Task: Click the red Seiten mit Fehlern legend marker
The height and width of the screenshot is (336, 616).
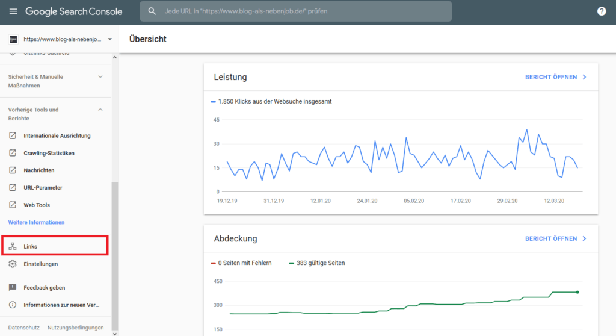Action: click(x=213, y=263)
